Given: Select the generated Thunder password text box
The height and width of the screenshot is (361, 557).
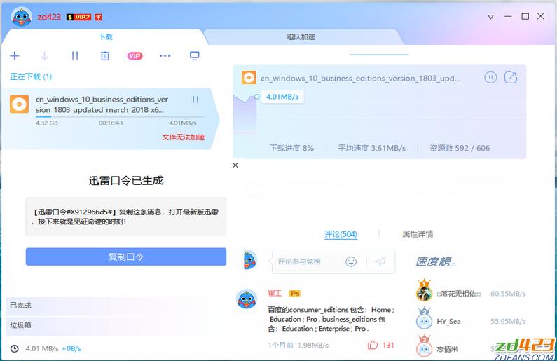Looking at the screenshot, I should tap(125, 217).
